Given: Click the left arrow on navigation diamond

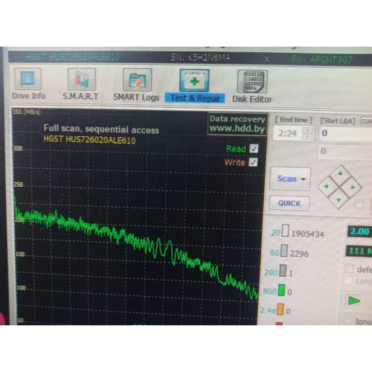Looking at the screenshot, I should pos(326,186).
